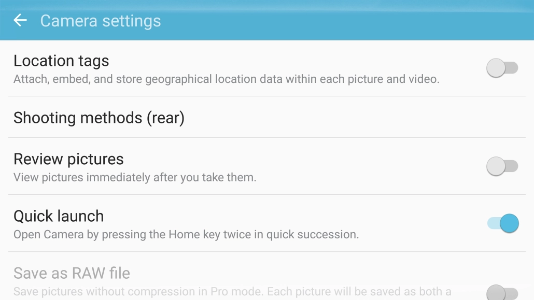Tap the 'Save pictures without compression' description
534x300 pixels.
tap(232, 292)
